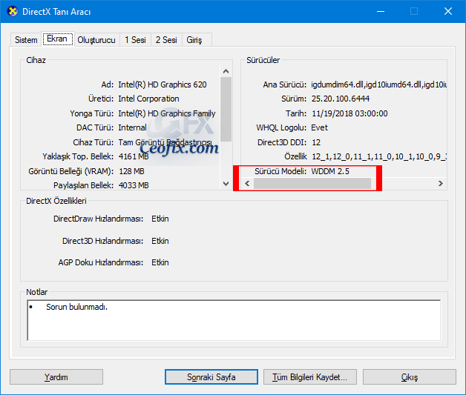This screenshot has width=466, height=395.
Task: Click the Yaklaşık Top. Bellek label
Action: [78, 156]
